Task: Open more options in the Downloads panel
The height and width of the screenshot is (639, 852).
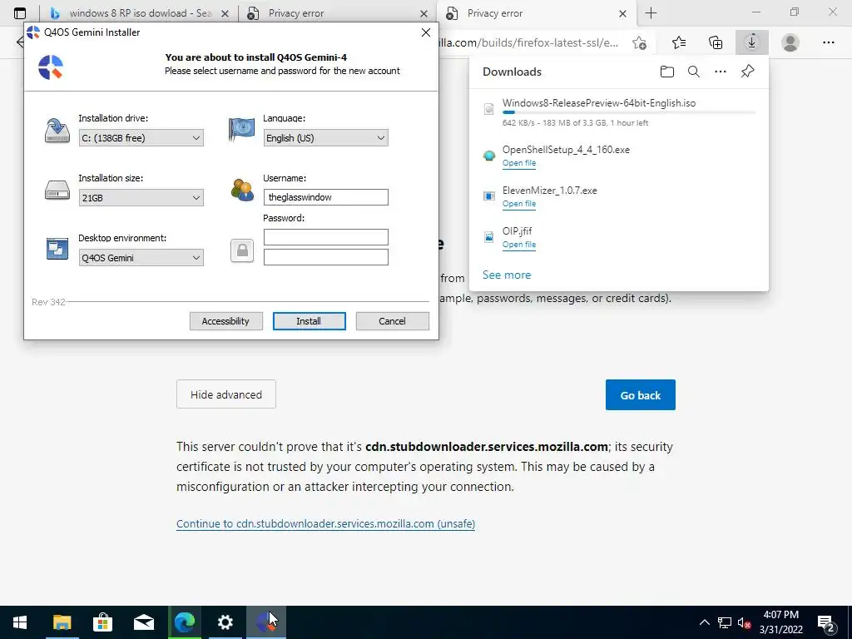Action: (721, 72)
